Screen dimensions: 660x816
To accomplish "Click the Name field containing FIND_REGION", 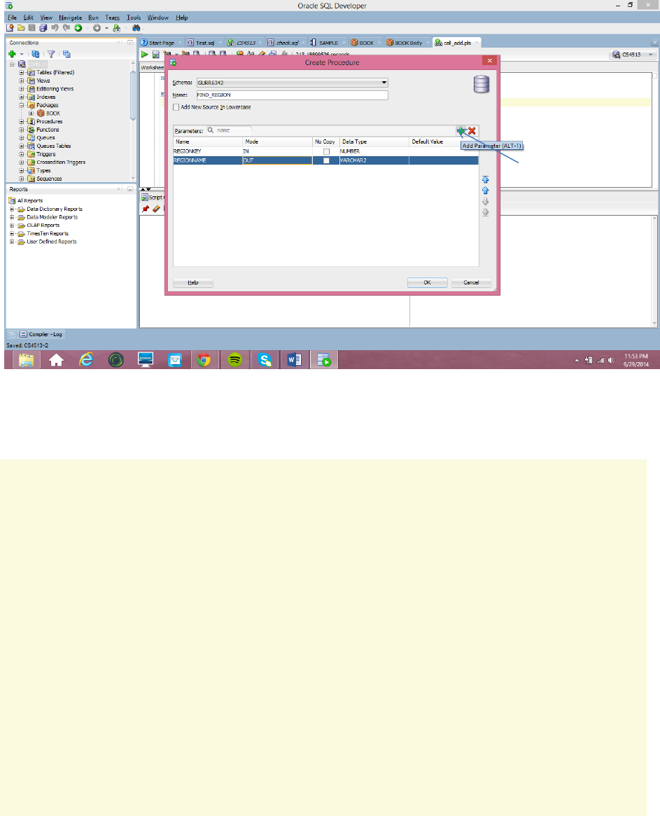I will 293,95.
